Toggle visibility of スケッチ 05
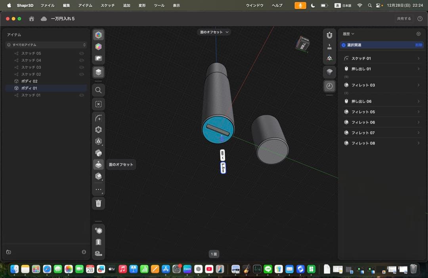Screen dimensions: 428x278 (x=82, y=53)
